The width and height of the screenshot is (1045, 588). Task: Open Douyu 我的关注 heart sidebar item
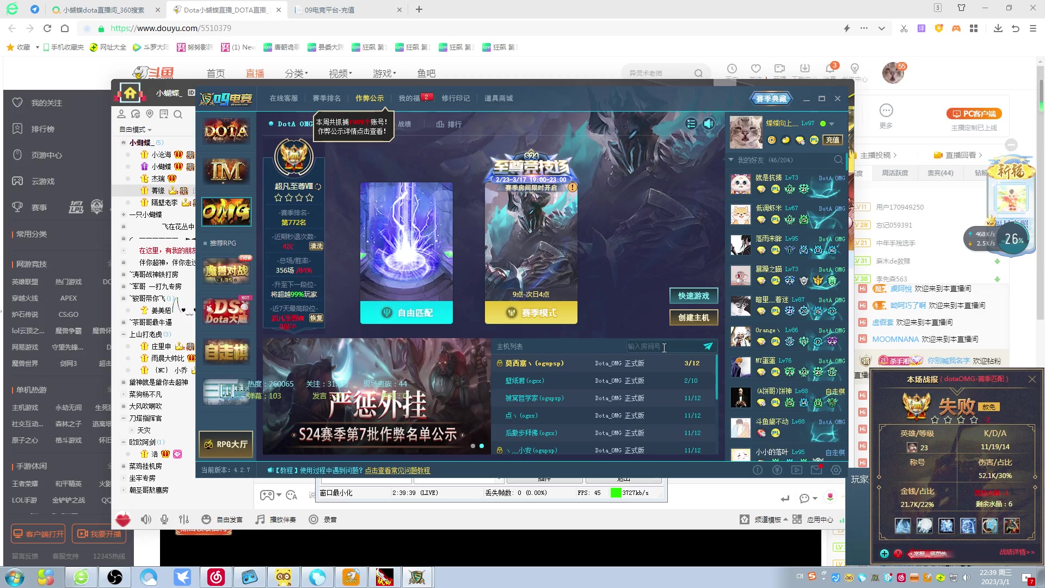pos(37,103)
